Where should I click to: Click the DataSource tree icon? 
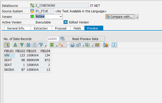click(32, 5)
